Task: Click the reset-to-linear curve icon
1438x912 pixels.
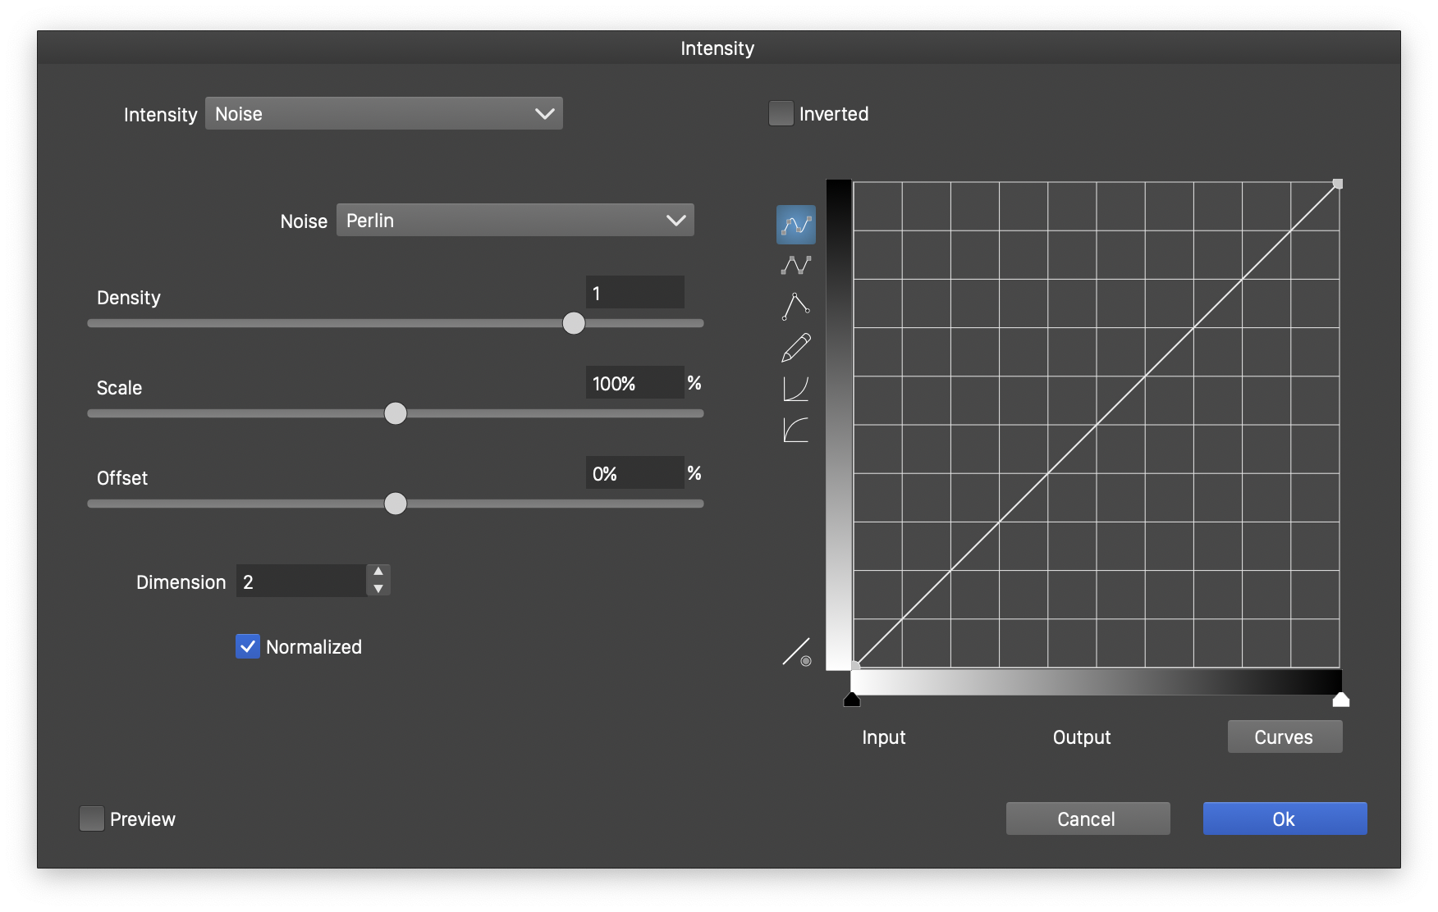Action: 795,652
